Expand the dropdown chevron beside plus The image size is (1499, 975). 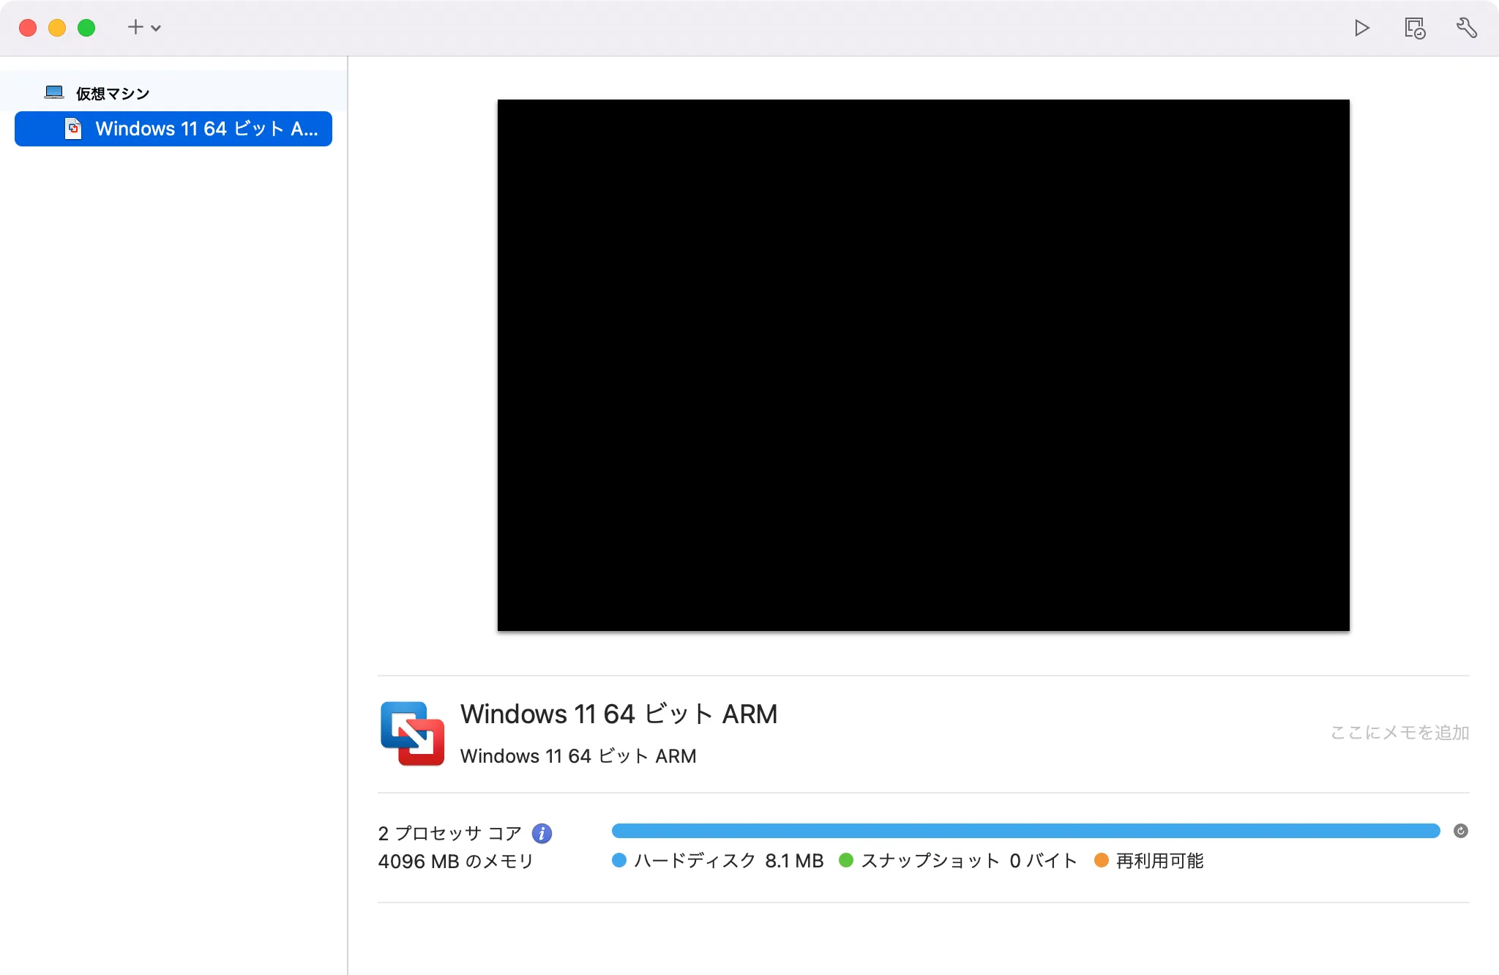(x=156, y=29)
